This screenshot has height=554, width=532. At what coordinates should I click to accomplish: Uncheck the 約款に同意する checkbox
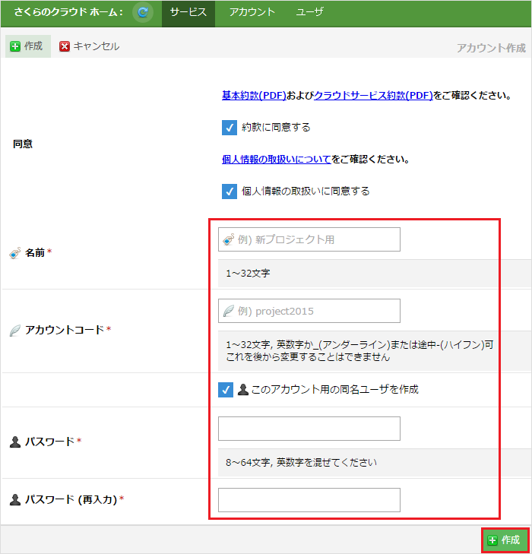(x=230, y=128)
